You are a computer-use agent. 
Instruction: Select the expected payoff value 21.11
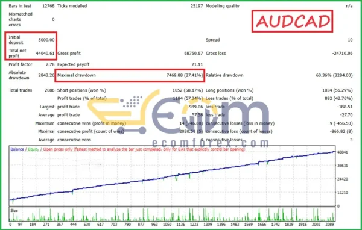[x=197, y=64]
